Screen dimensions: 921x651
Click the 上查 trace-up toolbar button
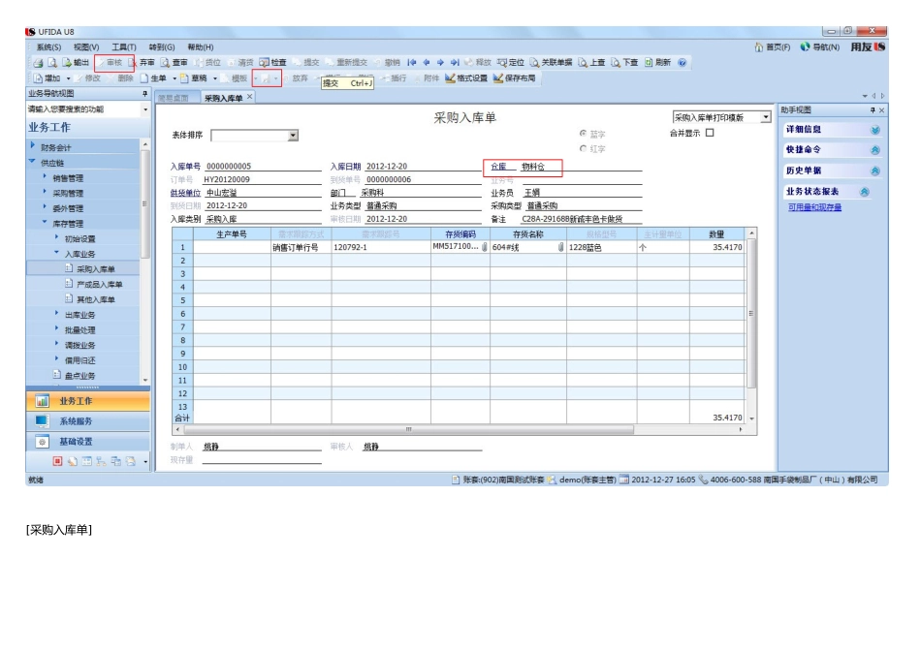pos(591,63)
